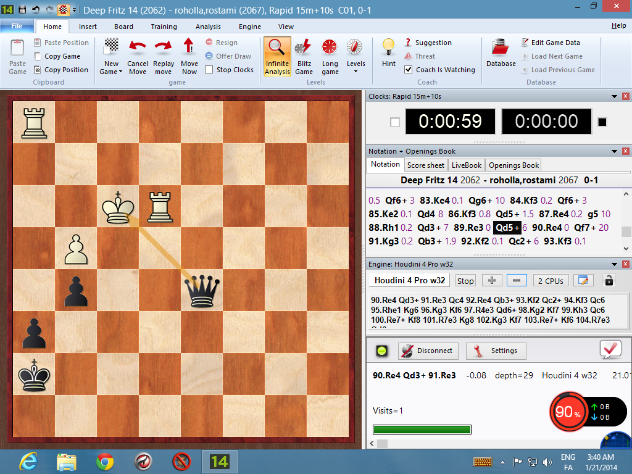Click the green progress bar
The height and width of the screenshot is (474, 632).
pos(422,430)
